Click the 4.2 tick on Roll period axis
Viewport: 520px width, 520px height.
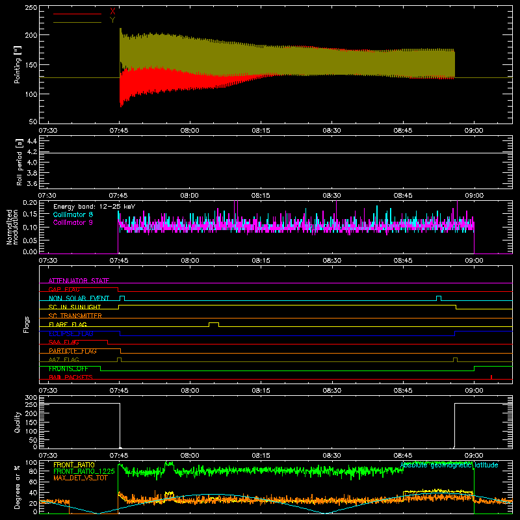coord(32,152)
